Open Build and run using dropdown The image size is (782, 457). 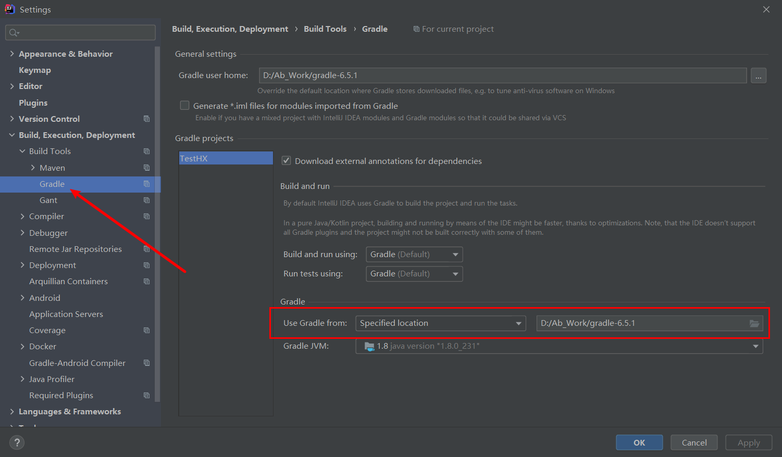[x=414, y=255]
